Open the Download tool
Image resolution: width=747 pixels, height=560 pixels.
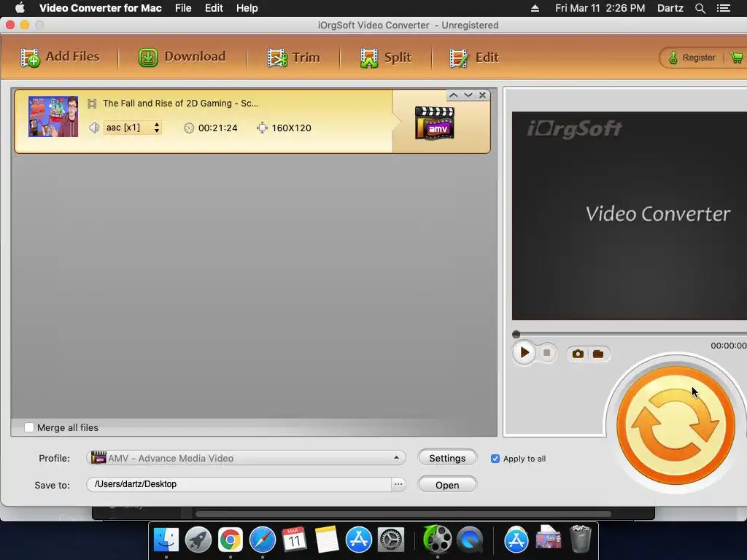coord(182,58)
